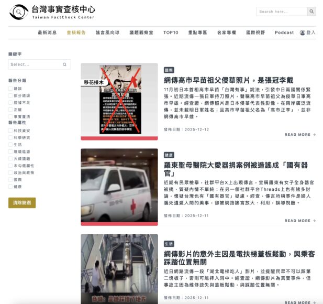Toggle the 事實釐清 checkbox
Screen dimensions: 323x304
pos(10,116)
